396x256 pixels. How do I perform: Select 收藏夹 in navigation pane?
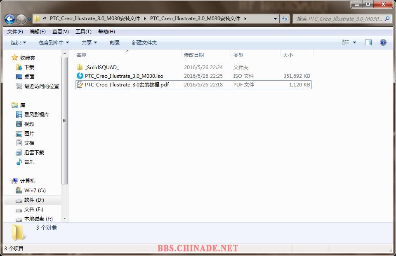(28, 58)
